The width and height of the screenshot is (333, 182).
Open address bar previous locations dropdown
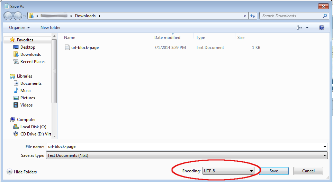(245, 16)
